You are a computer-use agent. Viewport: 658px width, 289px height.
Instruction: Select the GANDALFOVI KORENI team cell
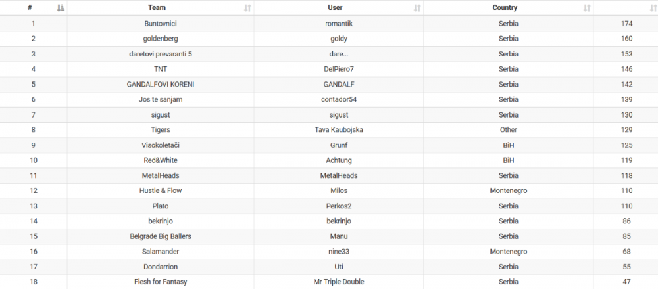coord(161,84)
